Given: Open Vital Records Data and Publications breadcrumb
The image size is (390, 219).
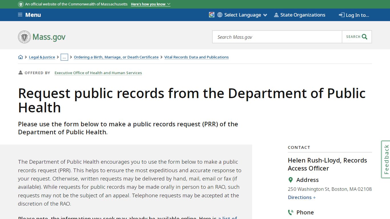Looking at the screenshot, I should tap(196, 57).
